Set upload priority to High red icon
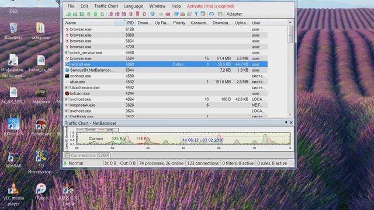 point(124,14)
